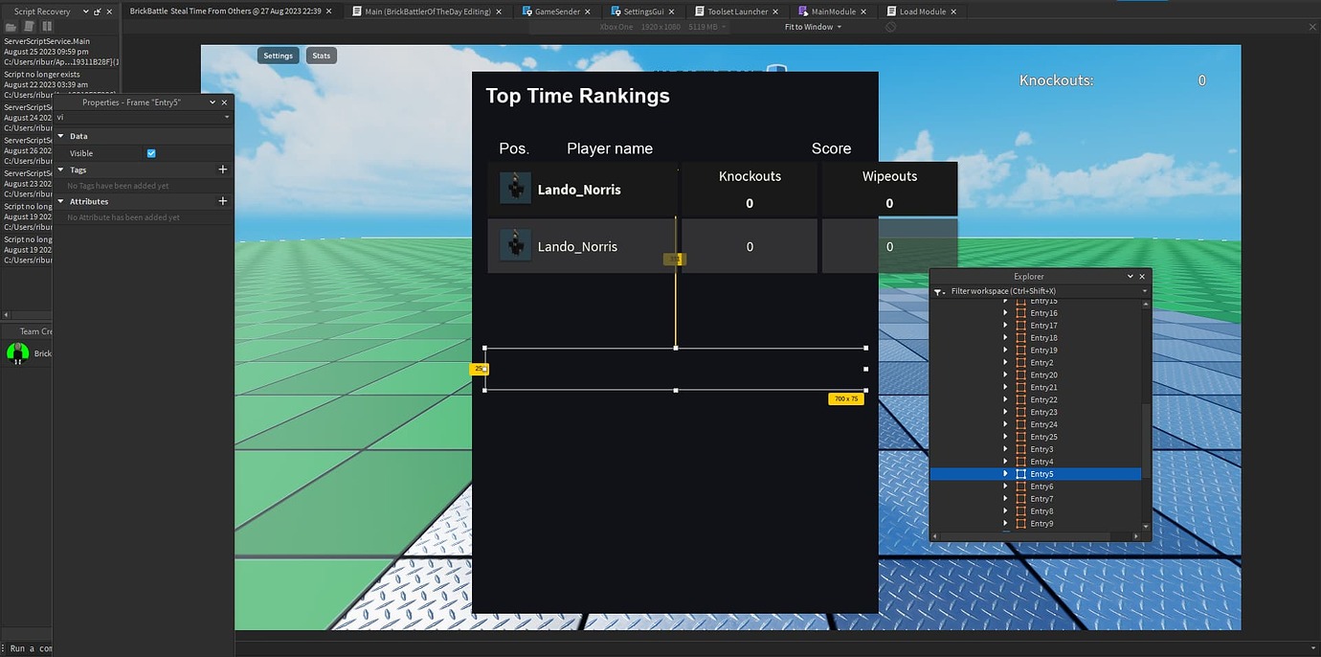Expand Entry3 in the Explorer tree
The image size is (1321, 657).
click(x=1004, y=448)
